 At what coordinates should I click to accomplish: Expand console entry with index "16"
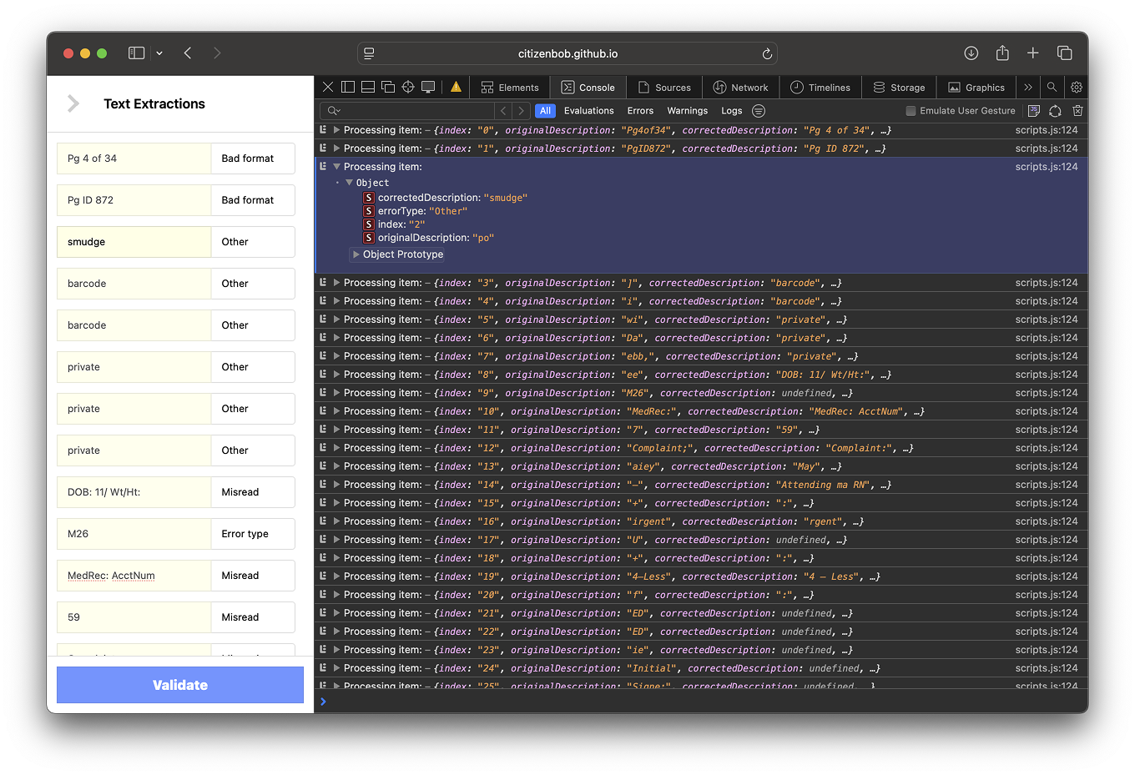(x=336, y=521)
